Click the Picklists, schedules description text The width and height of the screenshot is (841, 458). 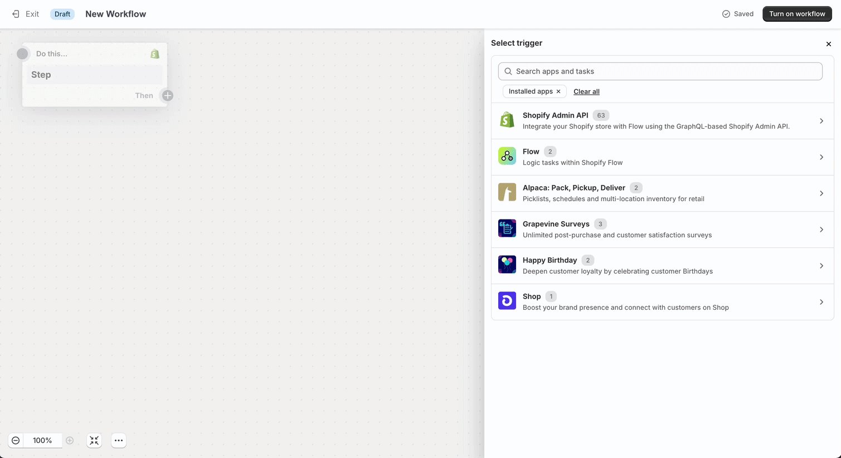coord(614,199)
